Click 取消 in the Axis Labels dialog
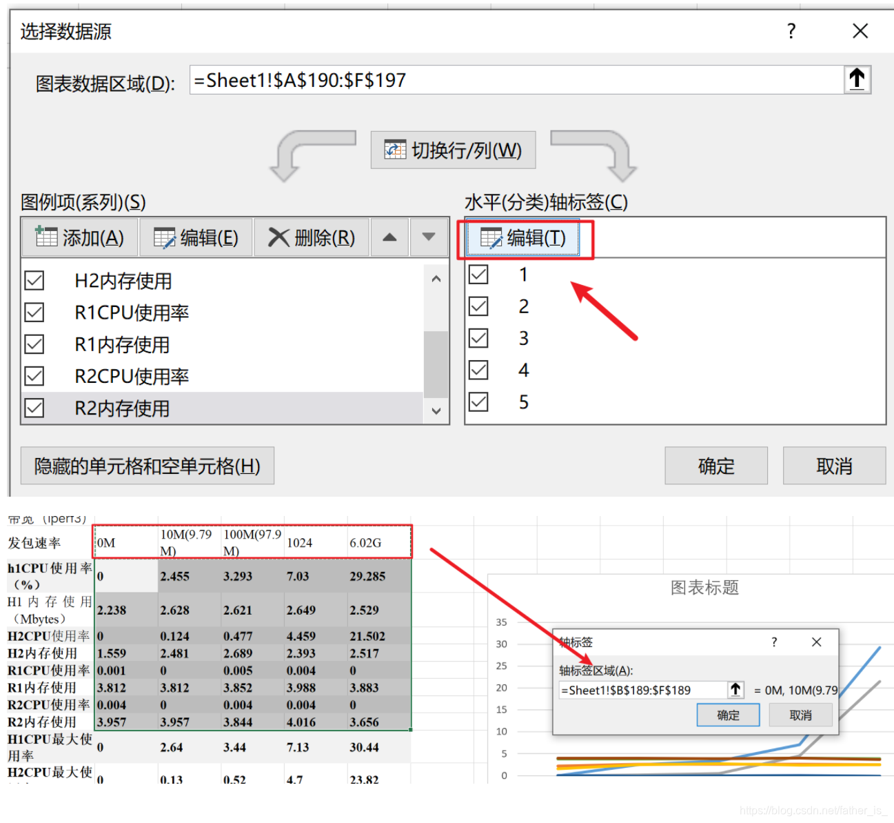The width and height of the screenshot is (894, 823). click(800, 715)
